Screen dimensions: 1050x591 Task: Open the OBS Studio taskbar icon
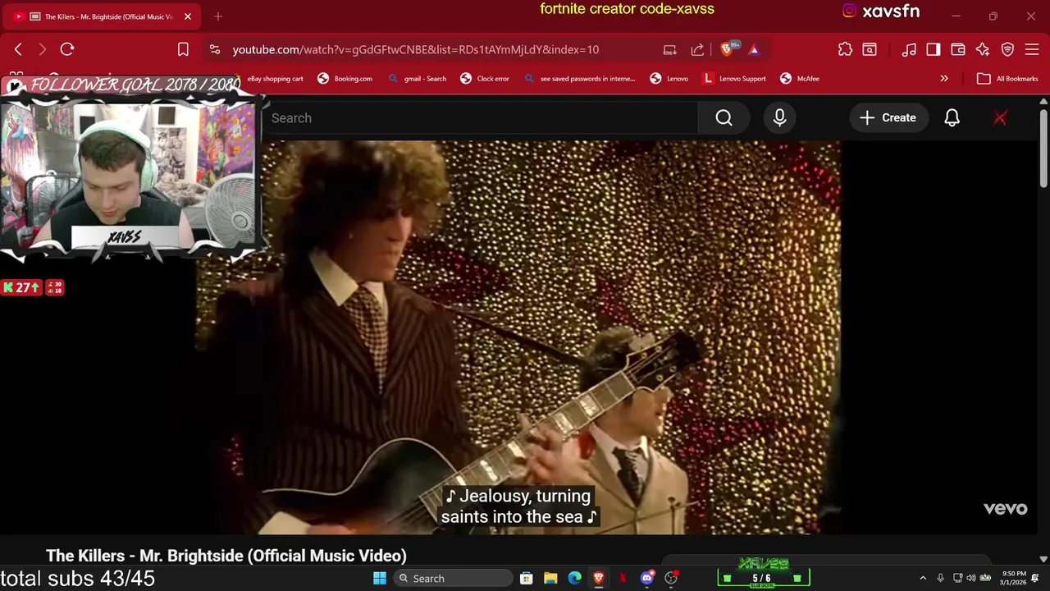pyautogui.click(x=671, y=579)
